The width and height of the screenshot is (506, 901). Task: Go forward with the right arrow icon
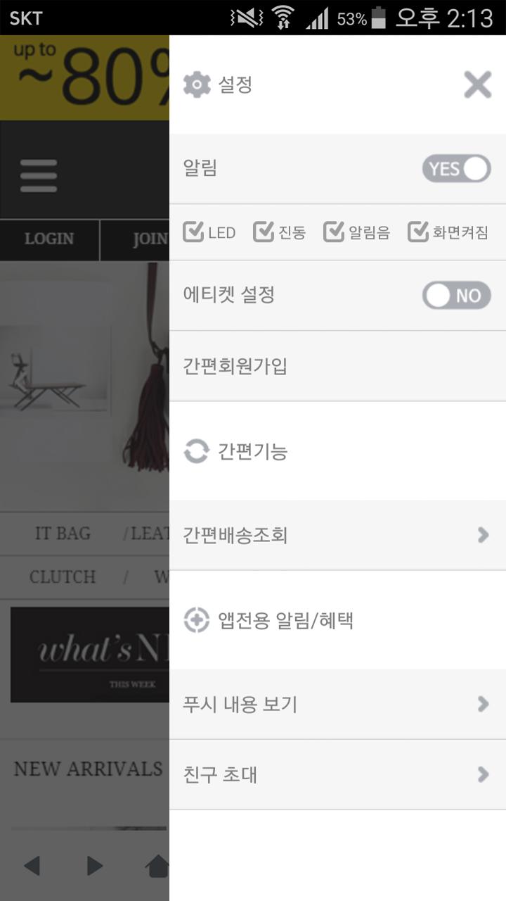[x=95, y=866]
